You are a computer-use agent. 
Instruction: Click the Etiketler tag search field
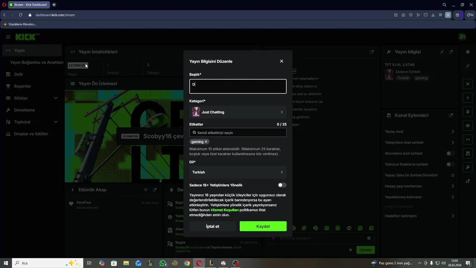[x=238, y=133]
